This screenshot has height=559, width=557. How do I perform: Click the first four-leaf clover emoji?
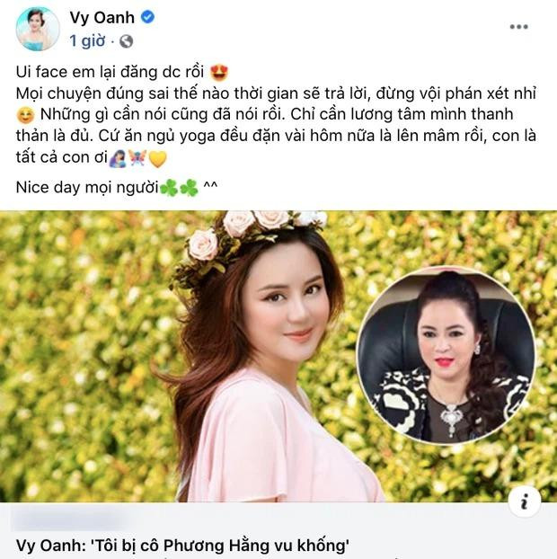pyautogui.click(x=169, y=188)
